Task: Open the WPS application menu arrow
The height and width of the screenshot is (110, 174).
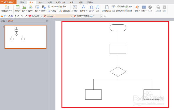Action: pos(15,2)
